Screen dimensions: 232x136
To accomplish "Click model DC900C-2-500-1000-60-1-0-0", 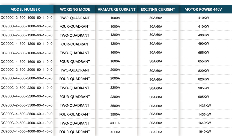I will [26, 18].
